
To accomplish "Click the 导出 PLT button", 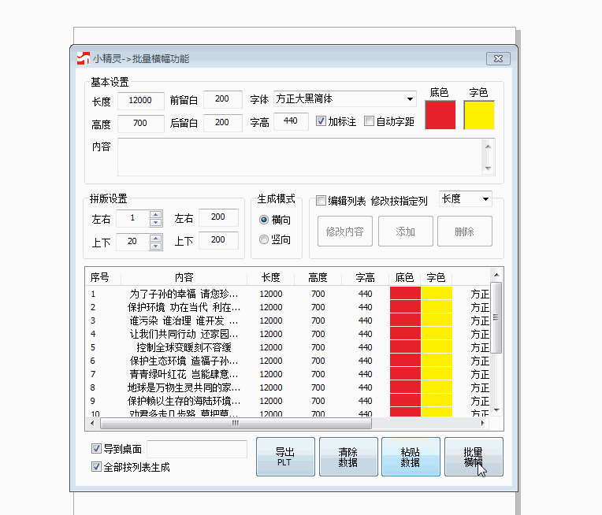I will pyautogui.click(x=285, y=457).
